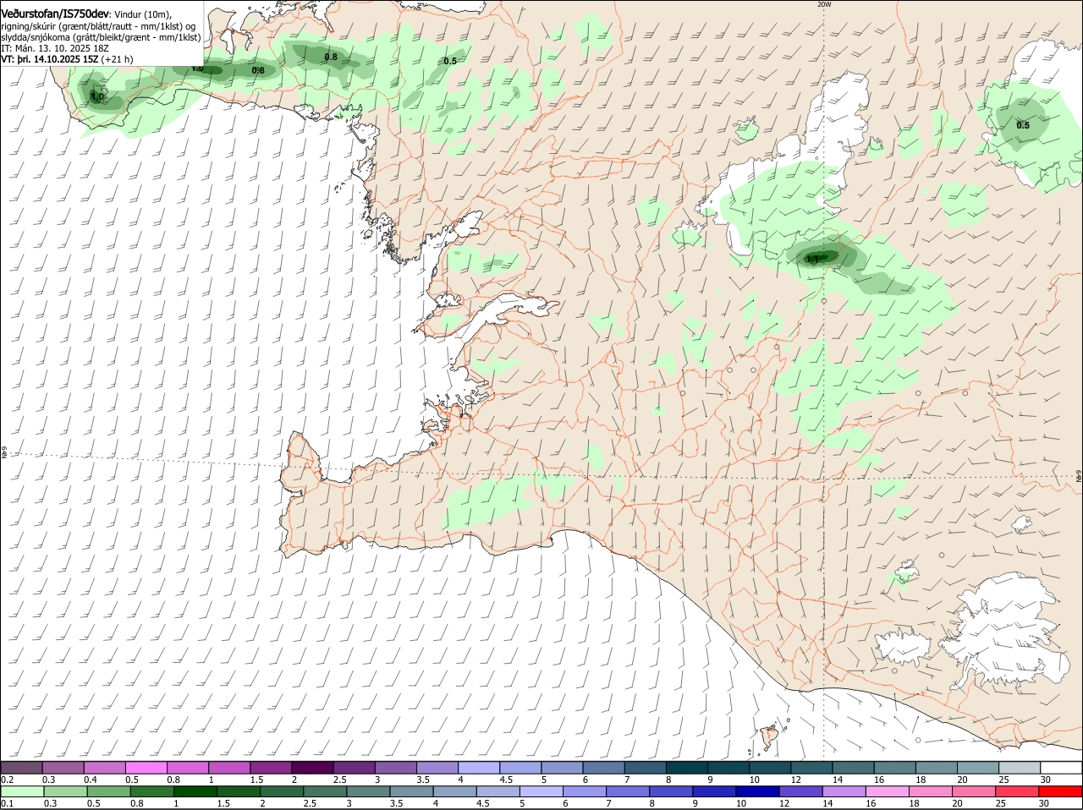Viewport: 1083px width, 810px height.
Task: Click the upper legend swatch between 6 and 7
Action: point(604,768)
